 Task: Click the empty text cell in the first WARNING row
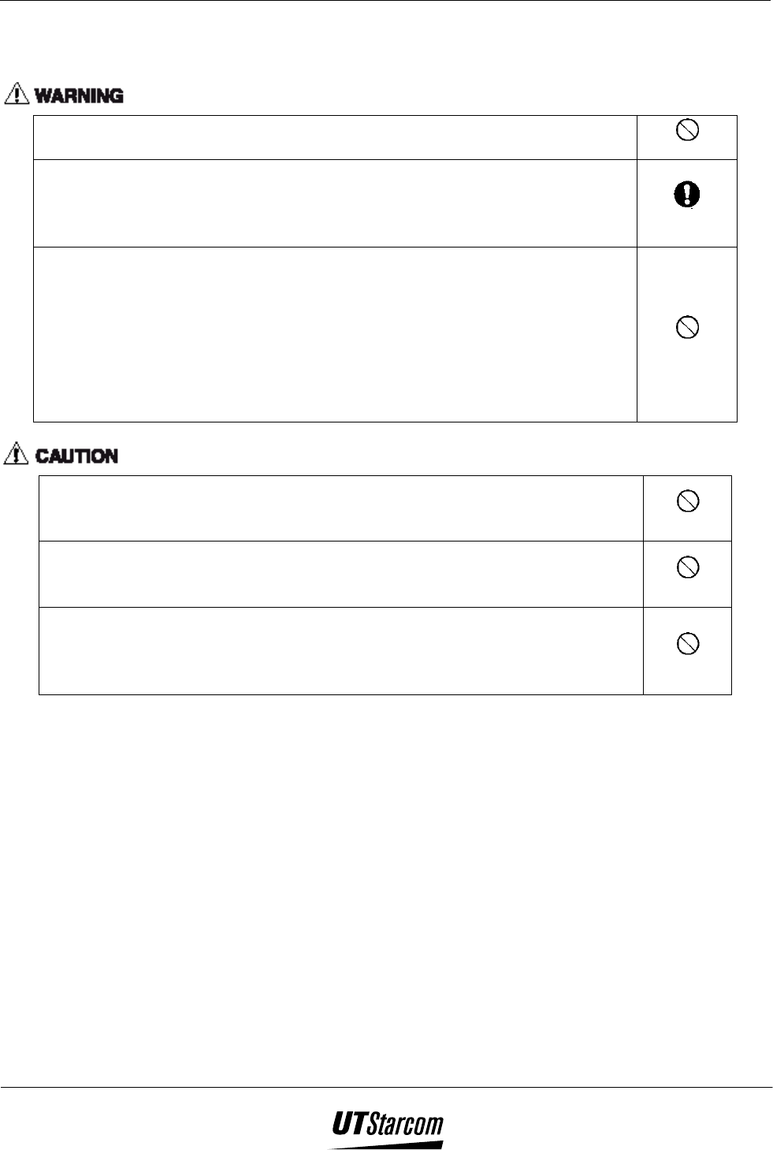tap(335, 137)
